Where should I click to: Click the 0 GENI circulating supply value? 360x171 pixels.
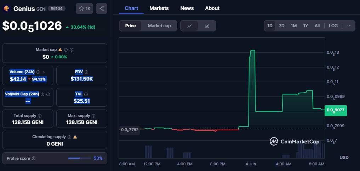(x=55, y=144)
